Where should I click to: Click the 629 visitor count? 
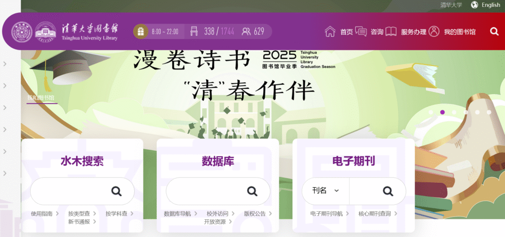pyautogui.click(x=259, y=32)
